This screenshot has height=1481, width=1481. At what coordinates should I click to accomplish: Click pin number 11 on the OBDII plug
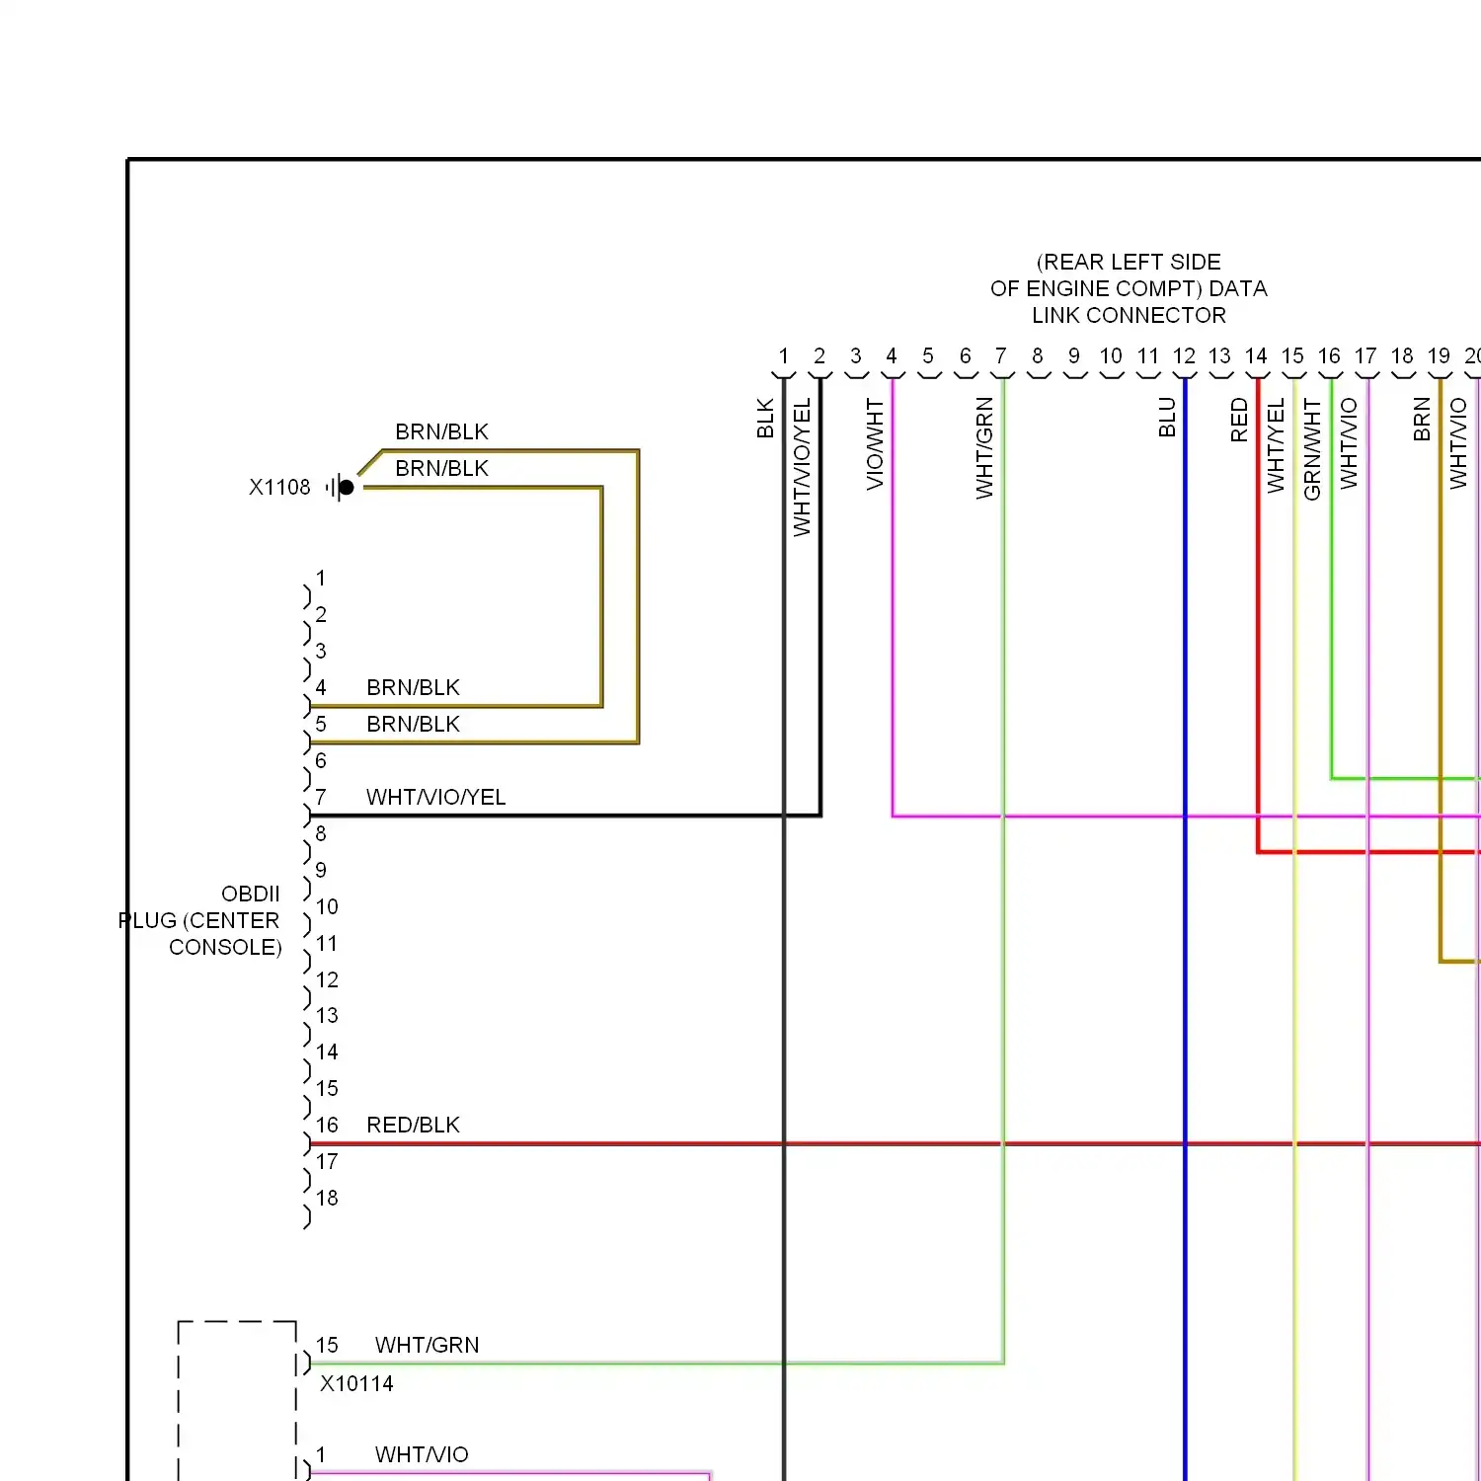coord(327,943)
